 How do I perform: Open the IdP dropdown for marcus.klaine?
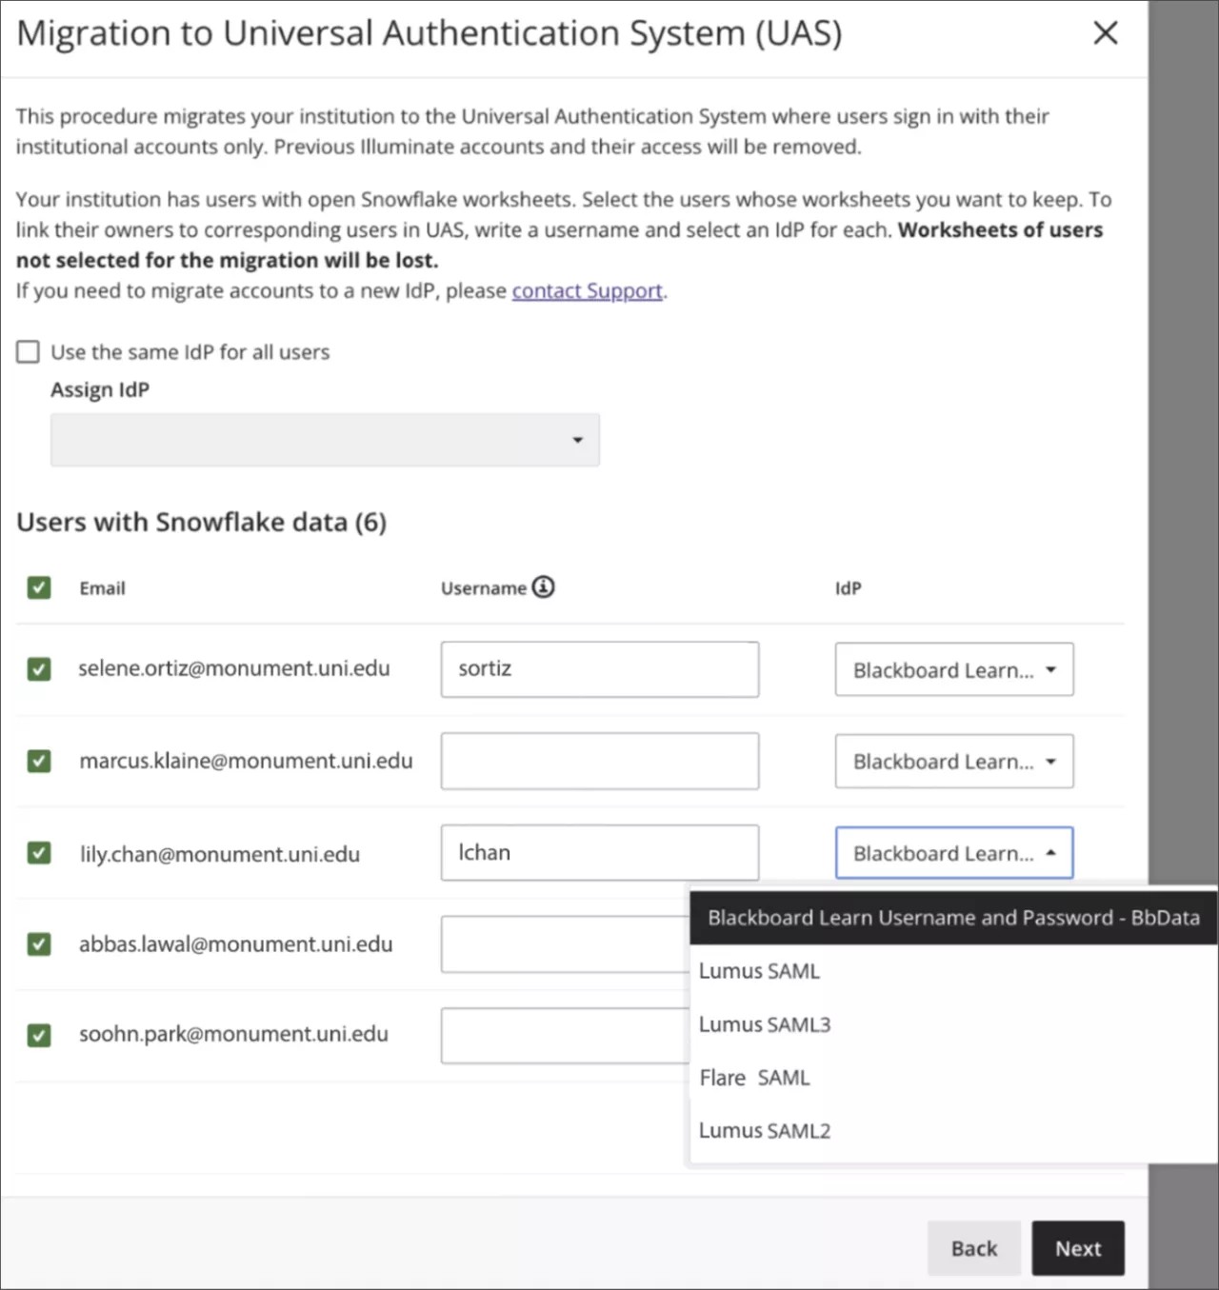953,762
